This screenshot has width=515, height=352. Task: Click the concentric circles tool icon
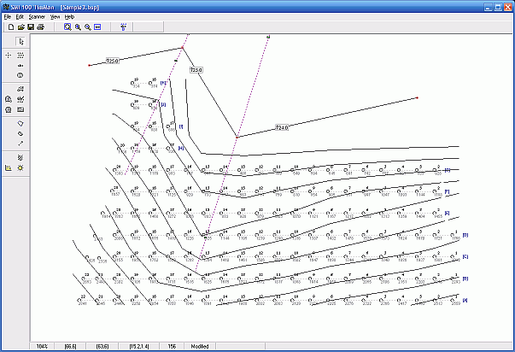coord(9,109)
